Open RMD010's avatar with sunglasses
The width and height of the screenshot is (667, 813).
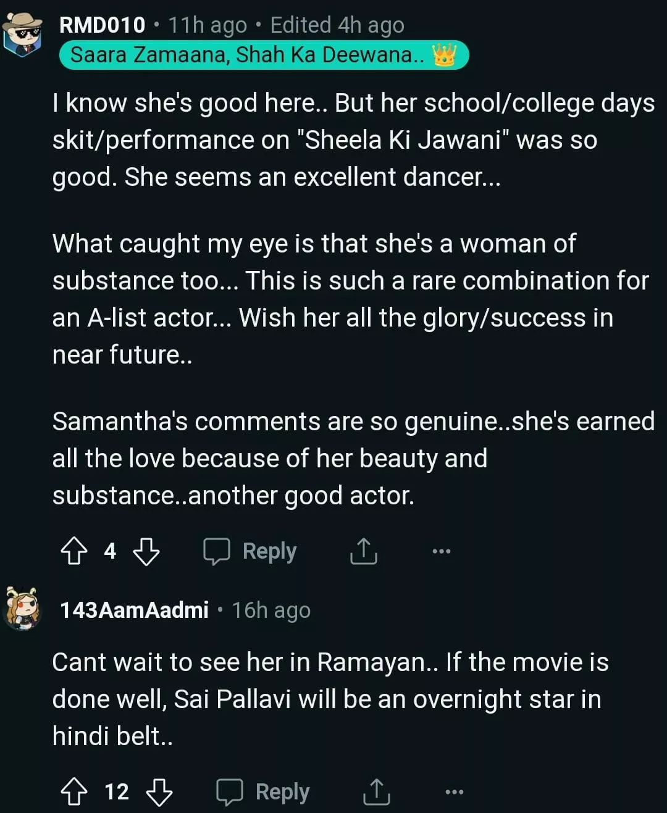tap(22, 34)
